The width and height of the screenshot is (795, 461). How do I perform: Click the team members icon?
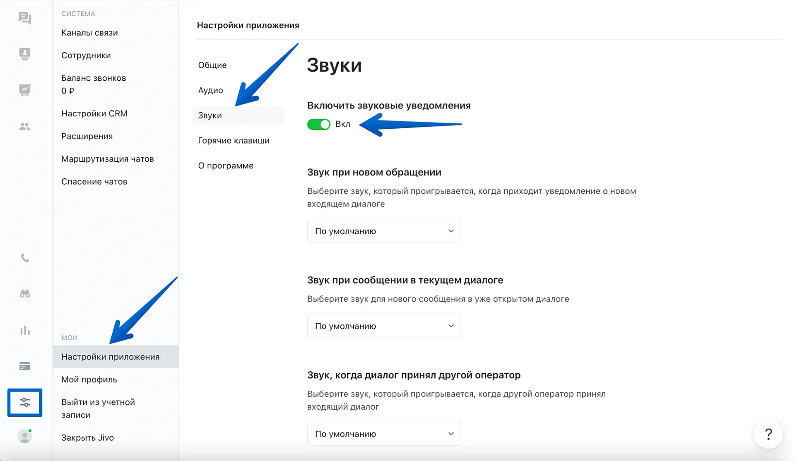(25, 127)
